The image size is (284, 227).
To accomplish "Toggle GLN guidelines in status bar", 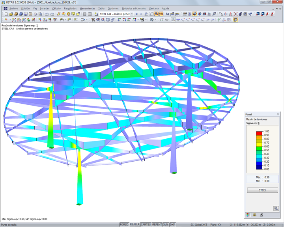I will 166,225.
